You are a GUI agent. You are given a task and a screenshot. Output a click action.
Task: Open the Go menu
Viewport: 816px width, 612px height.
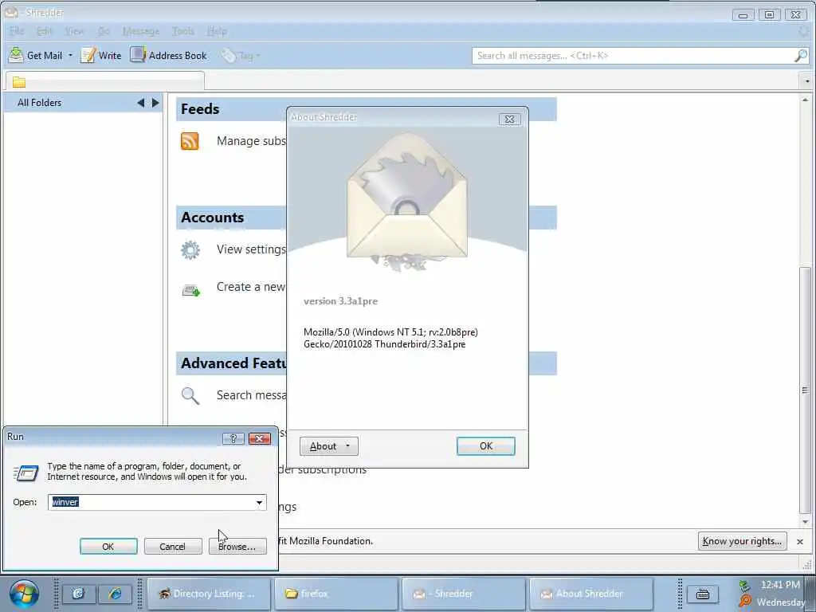click(104, 31)
